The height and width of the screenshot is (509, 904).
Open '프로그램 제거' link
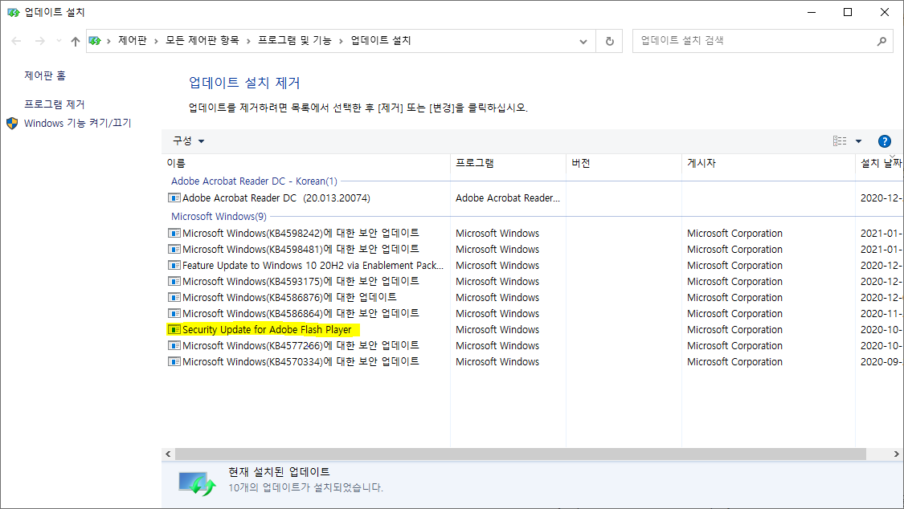(54, 104)
